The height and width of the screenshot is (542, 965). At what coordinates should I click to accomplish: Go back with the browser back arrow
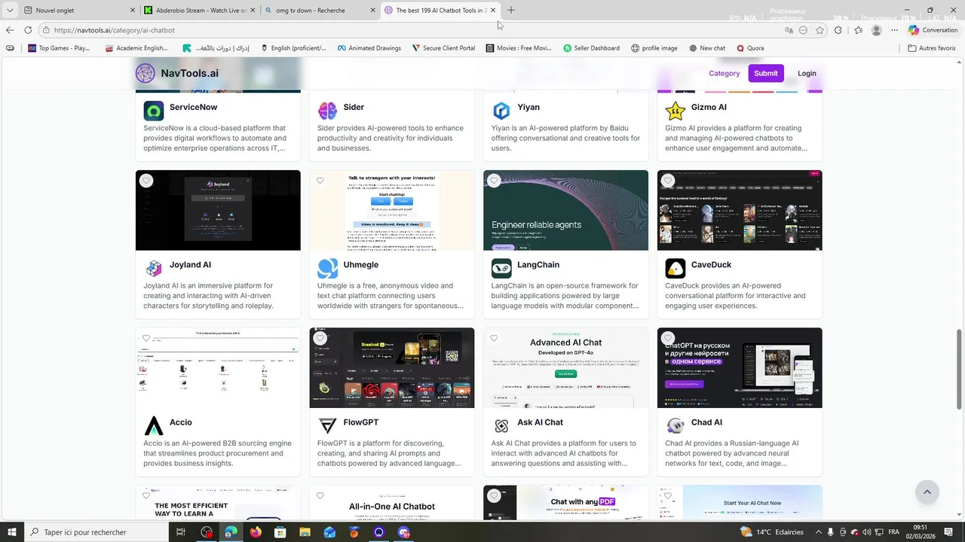coord(9,30)
